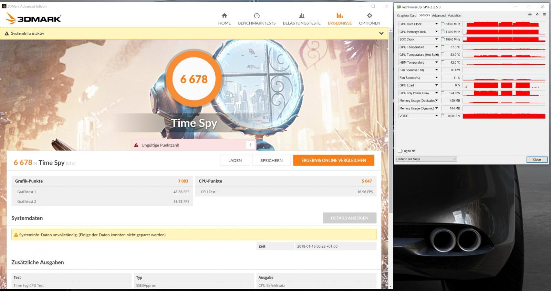Click ERGEBNIS ONLINE VERGLEICHEN button
Image resolution: width=551 pixels, height=291 pixels.
click(x=333, y=160)
